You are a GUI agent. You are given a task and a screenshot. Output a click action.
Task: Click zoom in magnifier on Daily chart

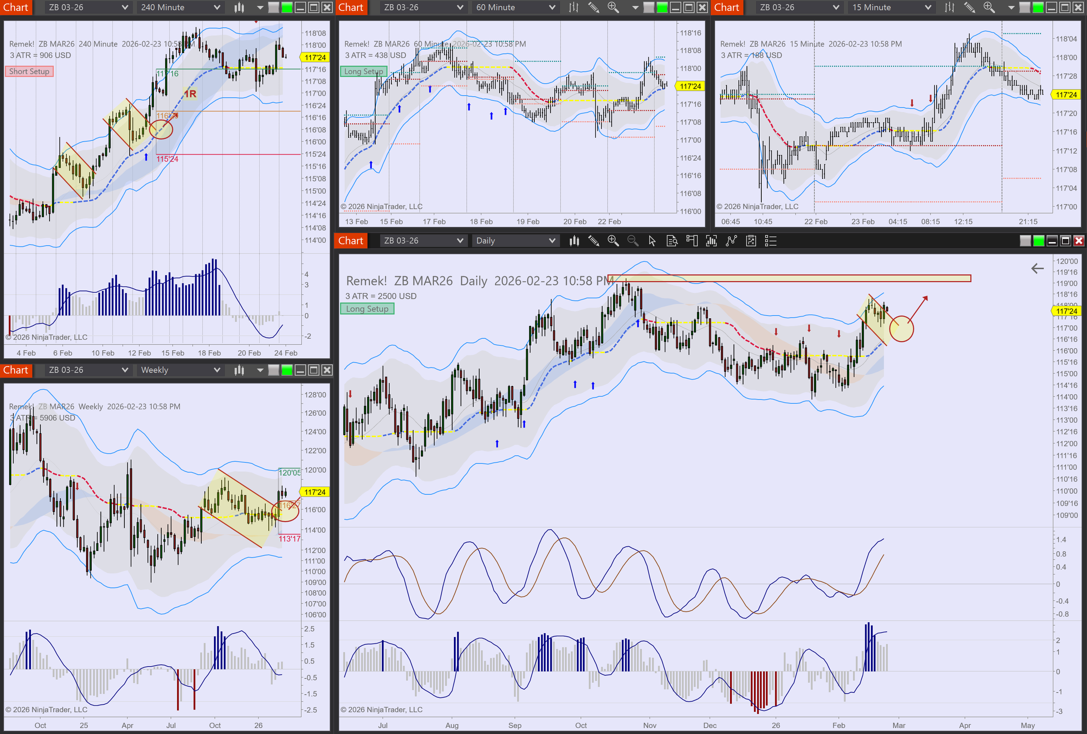pyautogui.click(x=613, y=241)
